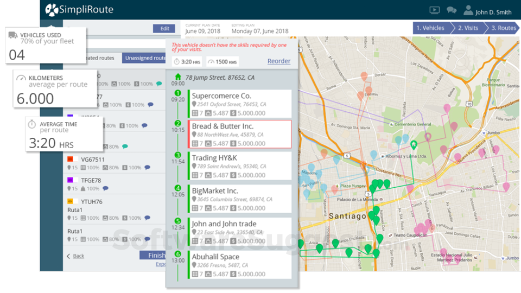The width and height of the screenshot is (521, 293).
Task: Open John D. Smith account menu
Action: (x=493, y=12)
